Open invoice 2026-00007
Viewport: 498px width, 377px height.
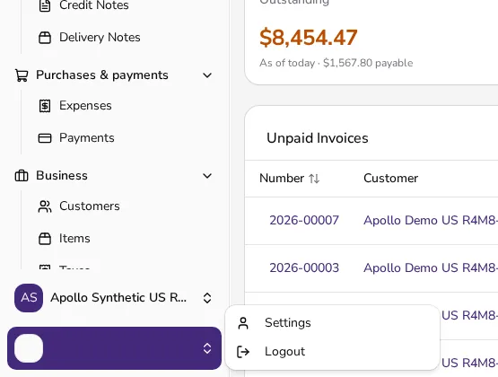click(x=304, y=221)
